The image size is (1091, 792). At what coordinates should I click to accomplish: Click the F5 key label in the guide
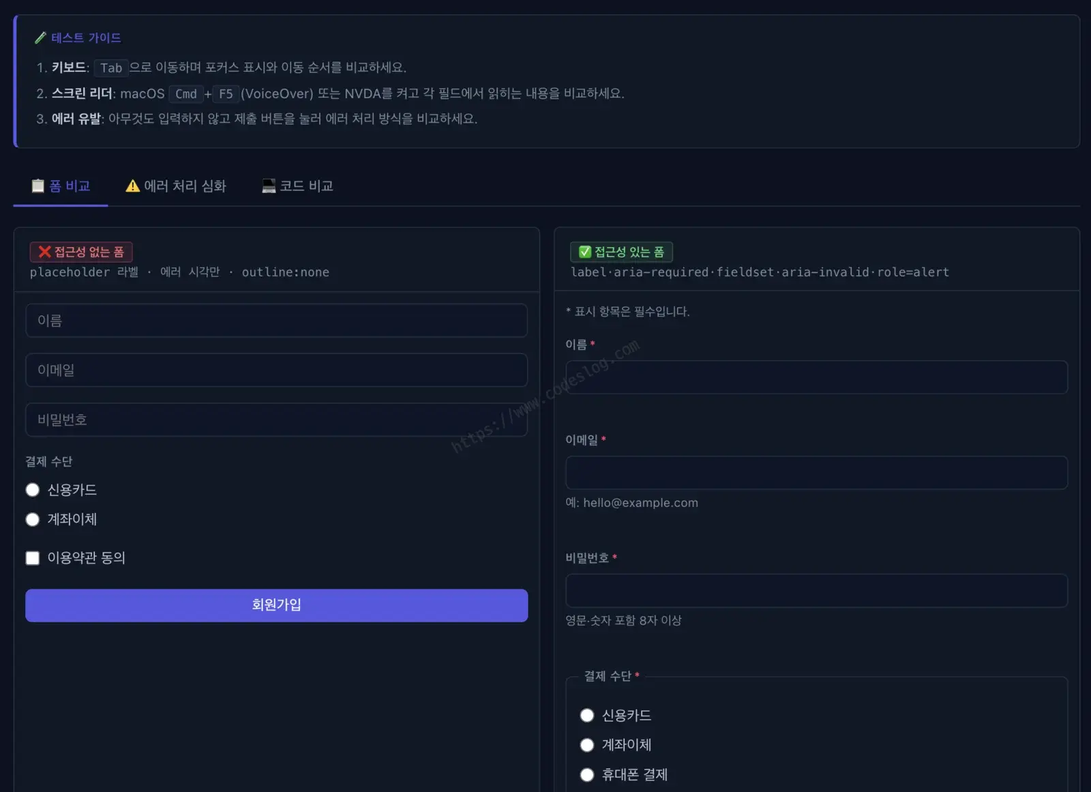click(x=226, y=93)
